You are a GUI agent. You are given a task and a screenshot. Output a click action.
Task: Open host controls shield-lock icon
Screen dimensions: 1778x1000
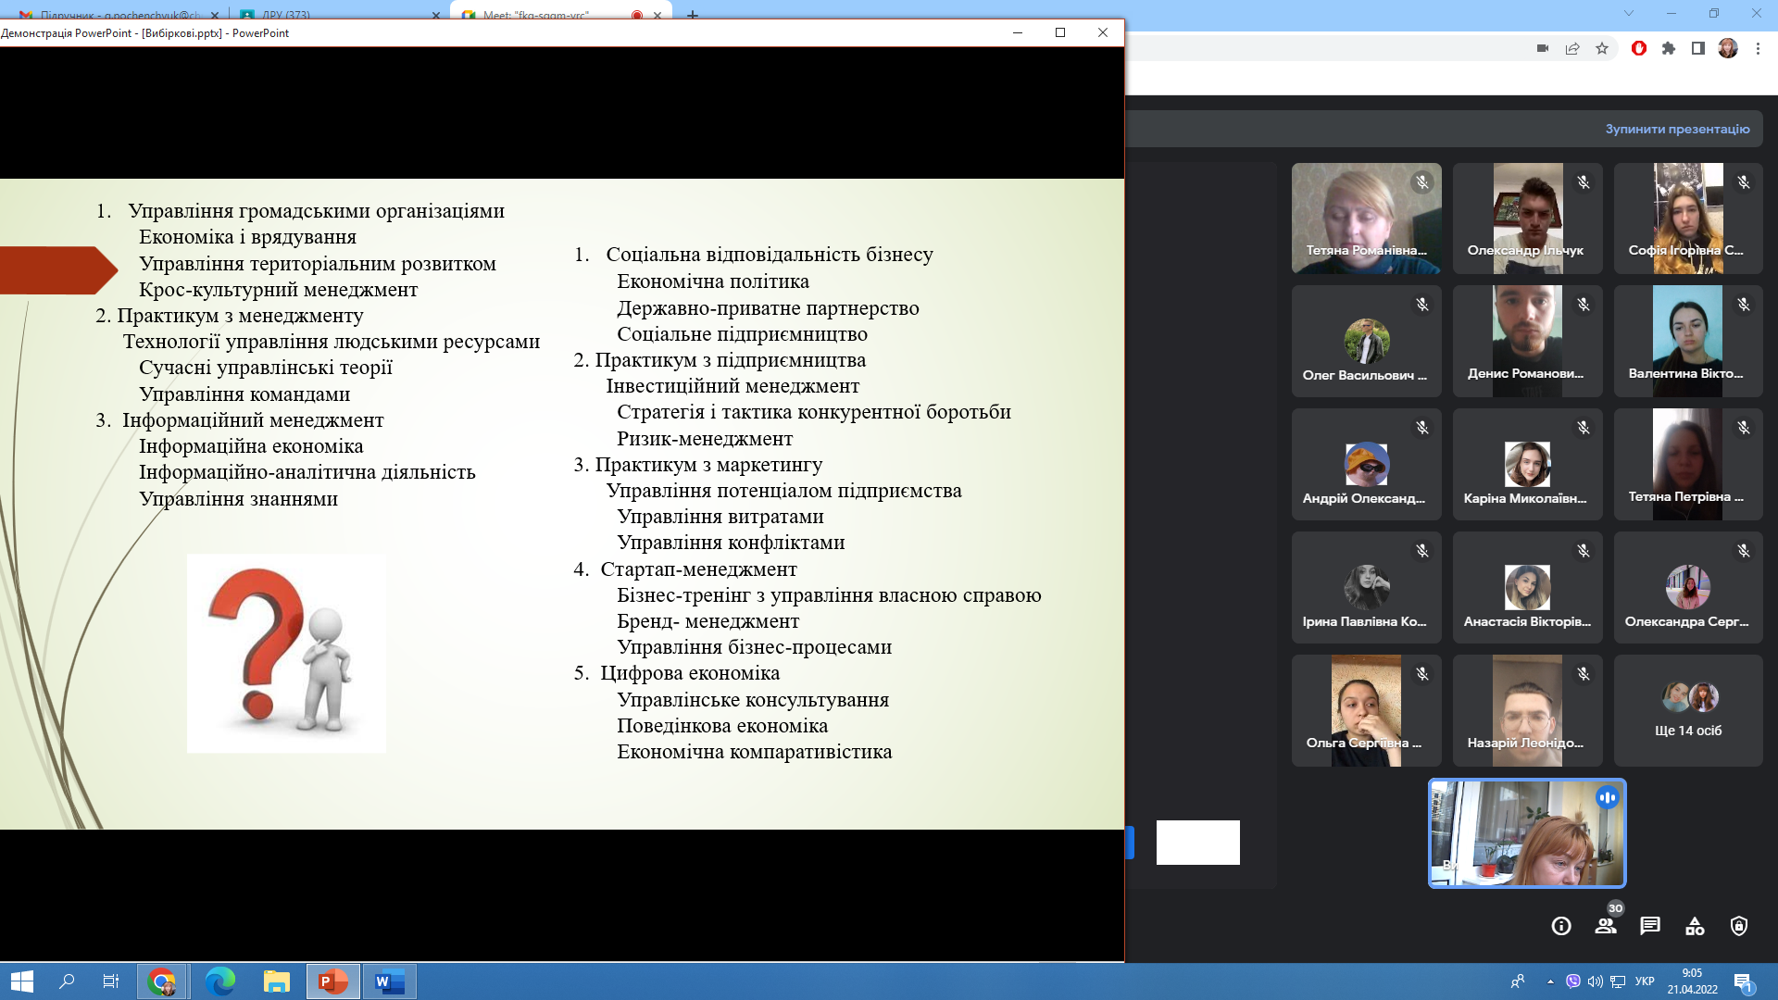click(x=1739, y=926)
